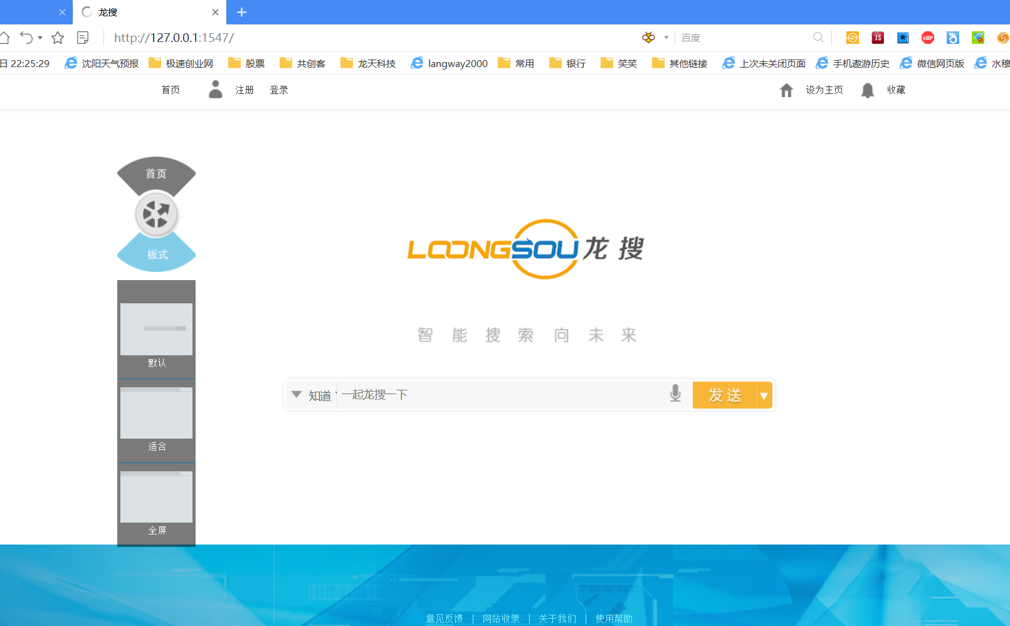Screen dimensions: 1010x626
Task: Click the bee search engine icon
Action: tap(648, 38)
